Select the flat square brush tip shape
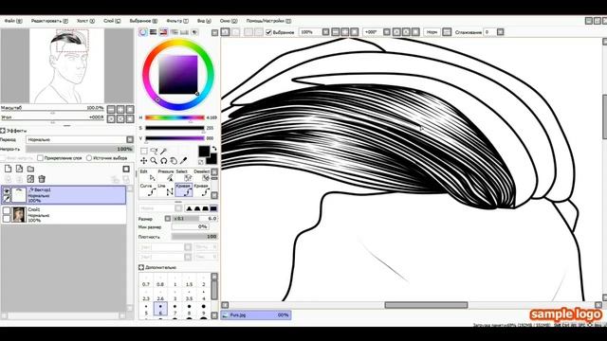 click(x=213, y=208)
